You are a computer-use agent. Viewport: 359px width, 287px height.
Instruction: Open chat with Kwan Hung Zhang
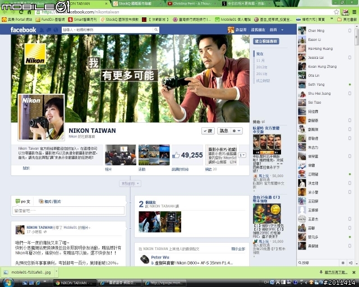[325, 66]
